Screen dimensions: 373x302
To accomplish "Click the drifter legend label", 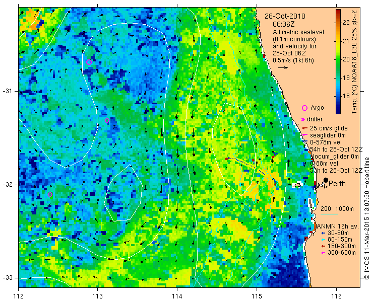I will (315, 119).
